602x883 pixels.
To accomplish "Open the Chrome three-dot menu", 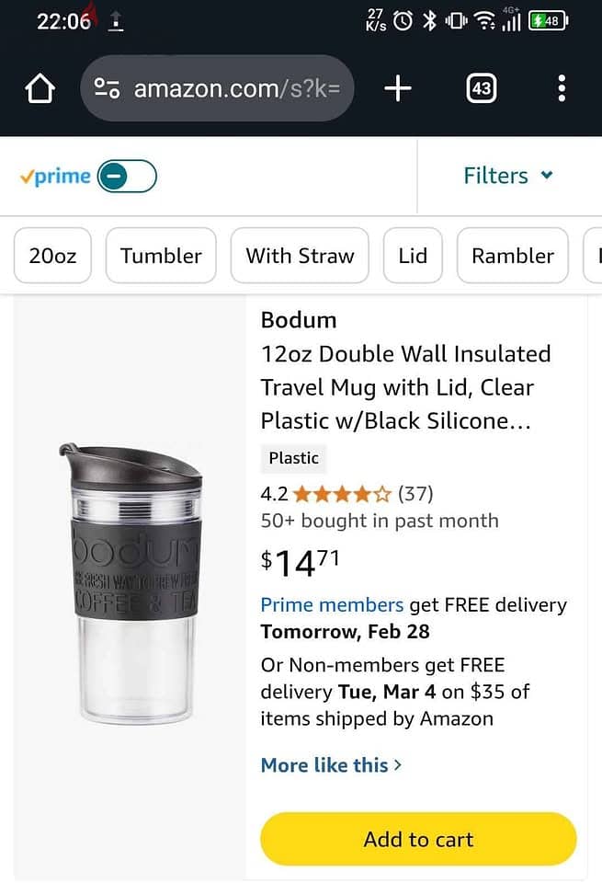I will (561, 88).
